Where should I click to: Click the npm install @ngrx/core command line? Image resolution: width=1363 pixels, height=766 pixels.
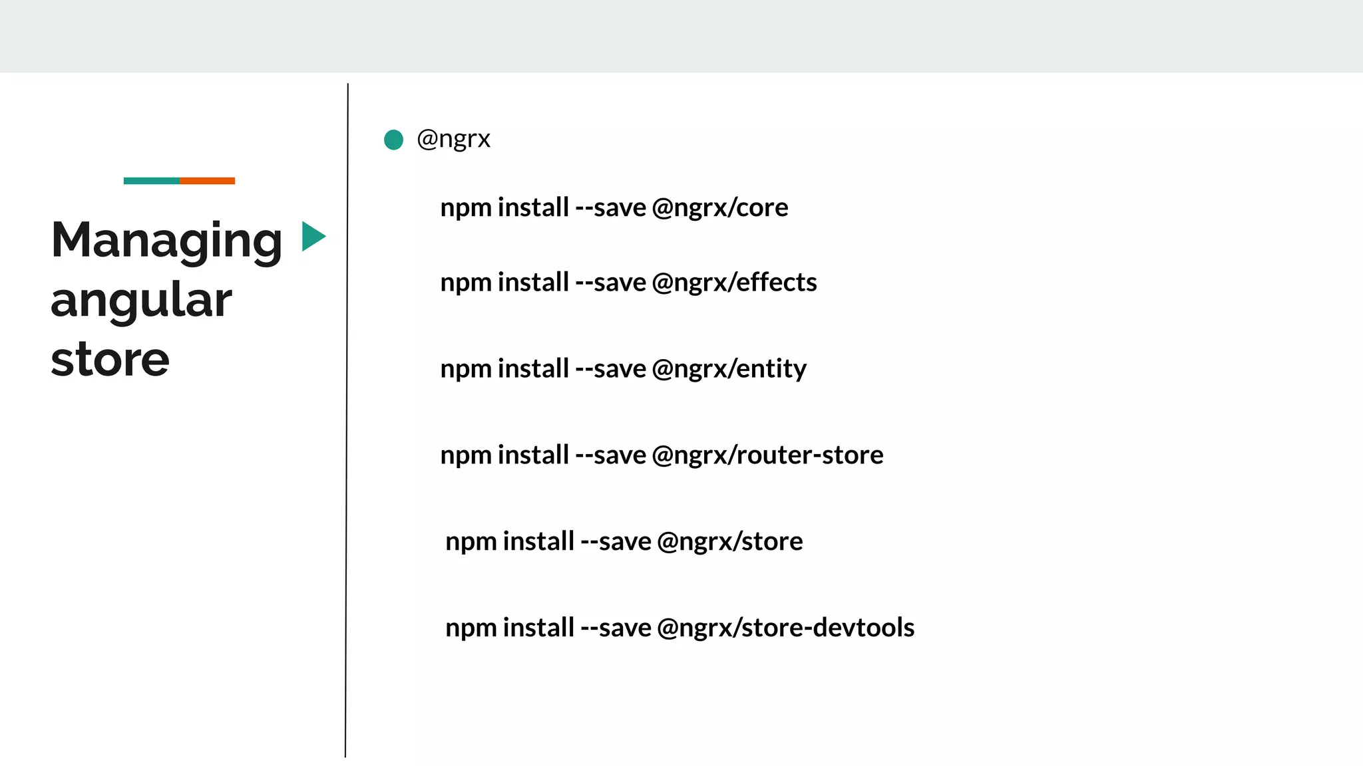pos(614,207)
